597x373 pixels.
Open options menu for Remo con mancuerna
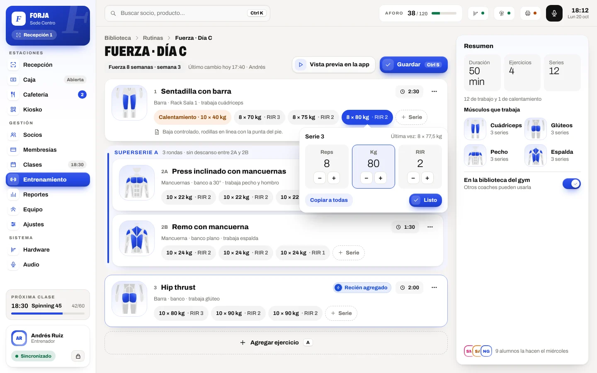tap(430, 227)
